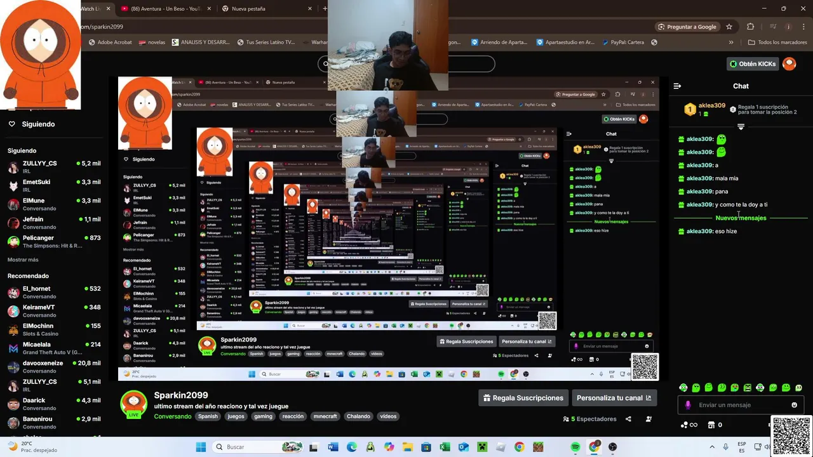This screenshot has width=813, height=457.
Task: Open ElMochinn Slots & Casino channel
Action: click(x=54, y=329)
